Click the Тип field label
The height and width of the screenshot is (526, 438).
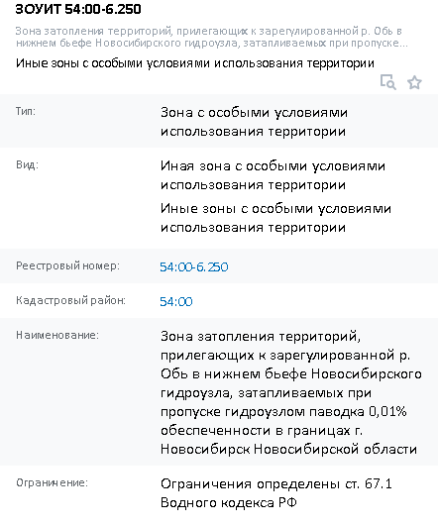coord(26,111)
